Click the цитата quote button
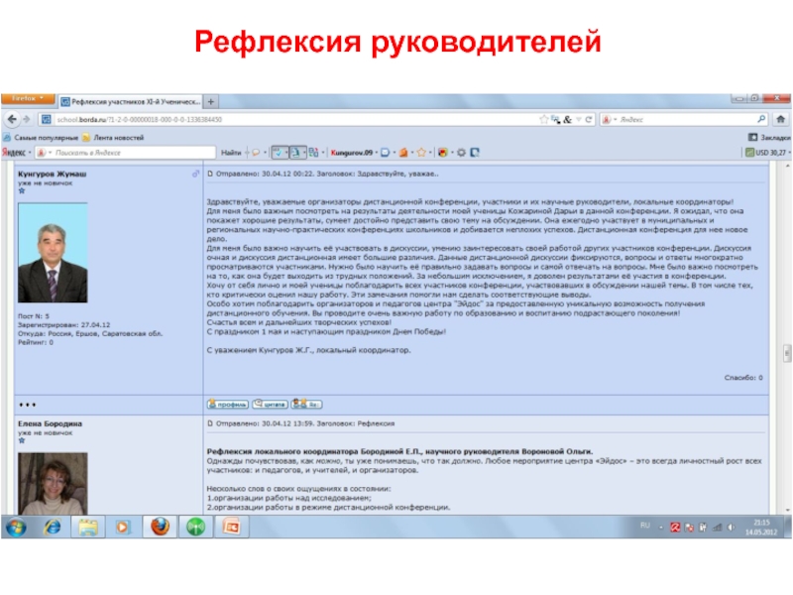The height and width of the screenshot is (595, 793). point(270,404)
